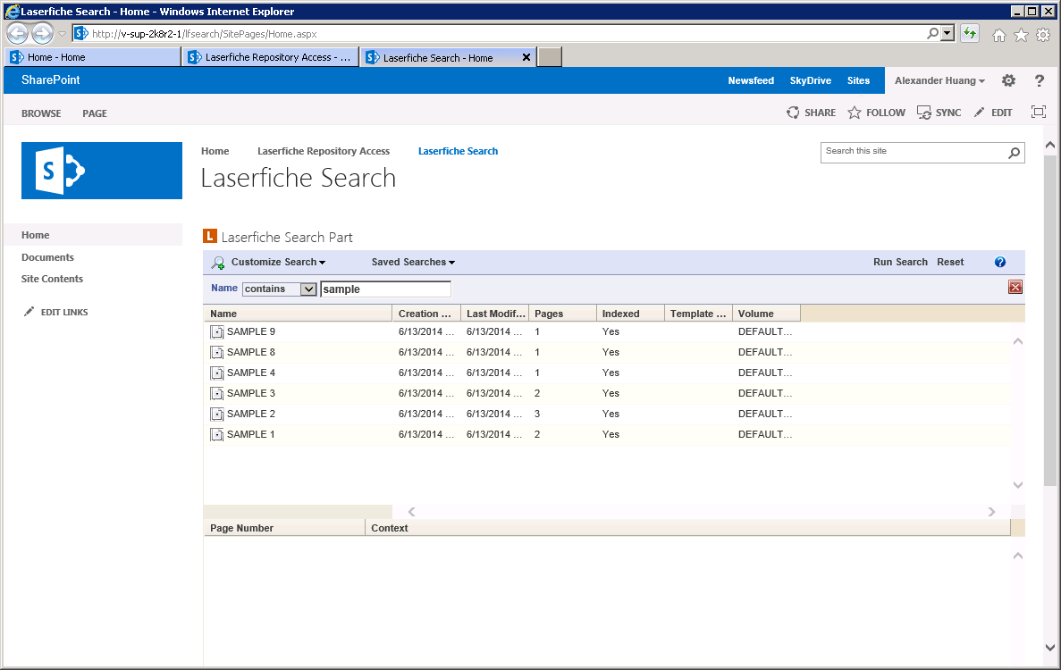The height and width of the screenshot is (670, 1061).
Task: Click the Search this site box
Action: click(914, 152)
